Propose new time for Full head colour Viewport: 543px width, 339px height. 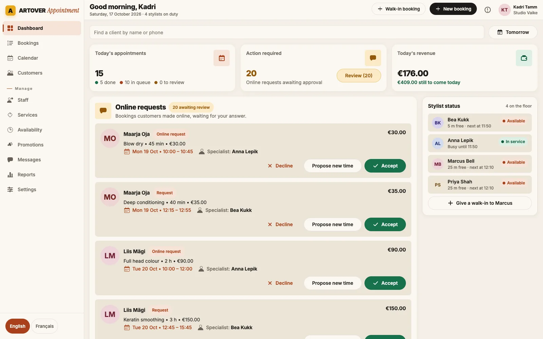tap(333, 283)
